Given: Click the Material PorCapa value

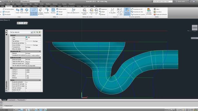Looking at the screenshot, I should pyautogui.click(x=33, y=53).
